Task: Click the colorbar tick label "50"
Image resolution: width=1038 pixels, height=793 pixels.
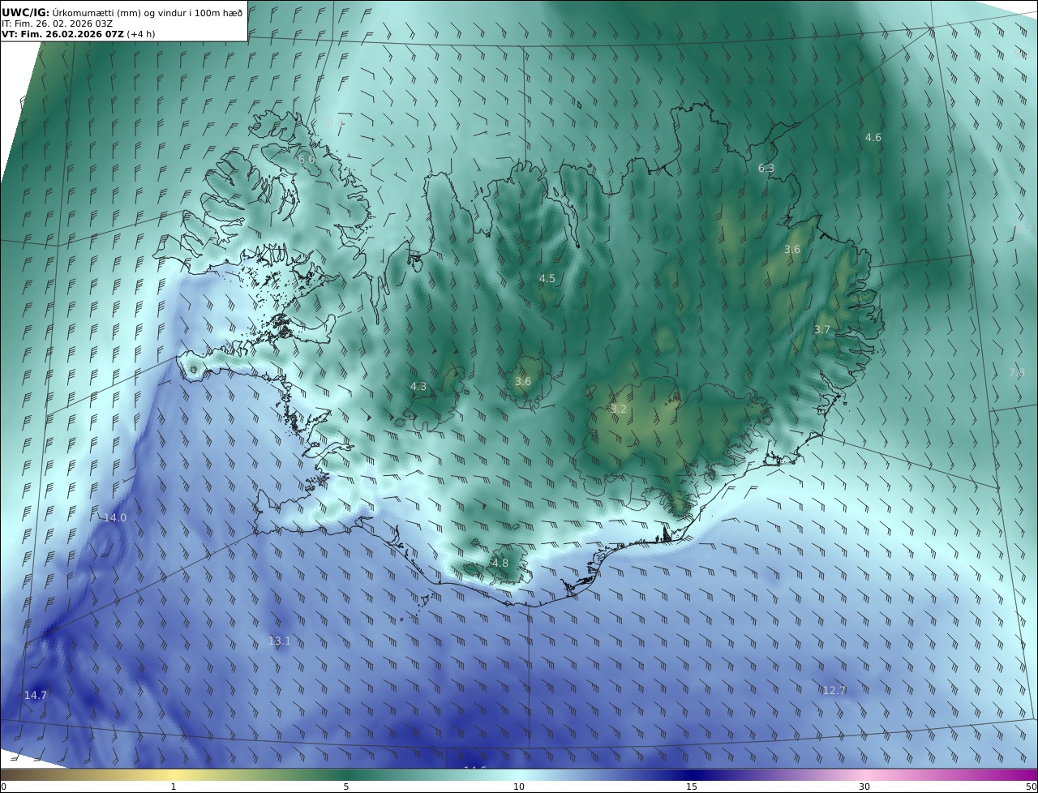Action: point(1031,787)
